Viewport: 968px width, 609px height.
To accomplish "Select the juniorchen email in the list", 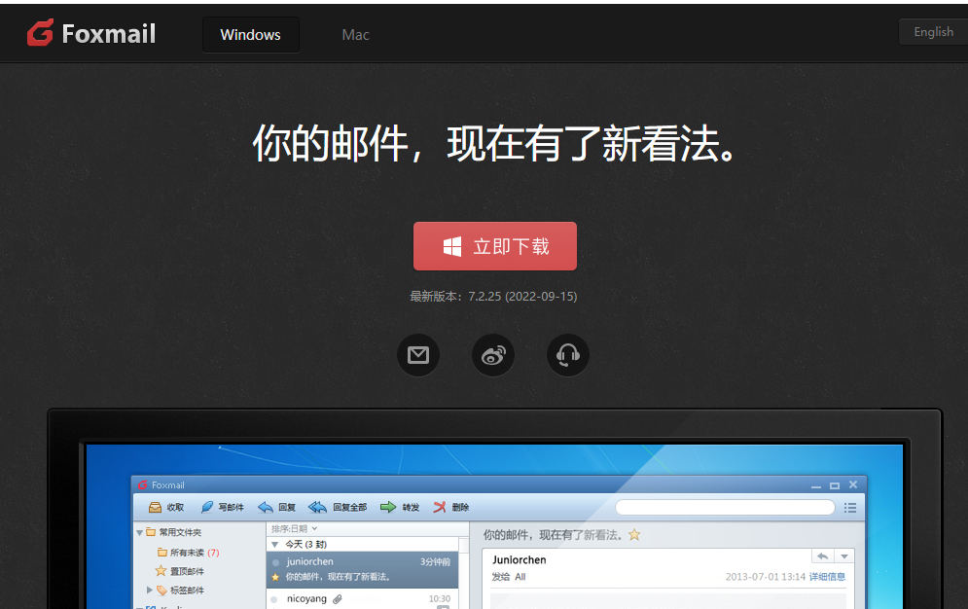I will click(362, 569).
